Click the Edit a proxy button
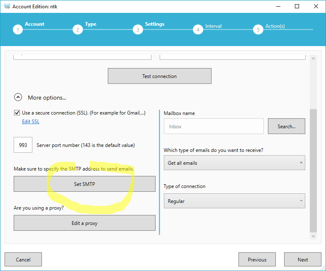Viewport: 326px width, 271px height. [85, 223]
